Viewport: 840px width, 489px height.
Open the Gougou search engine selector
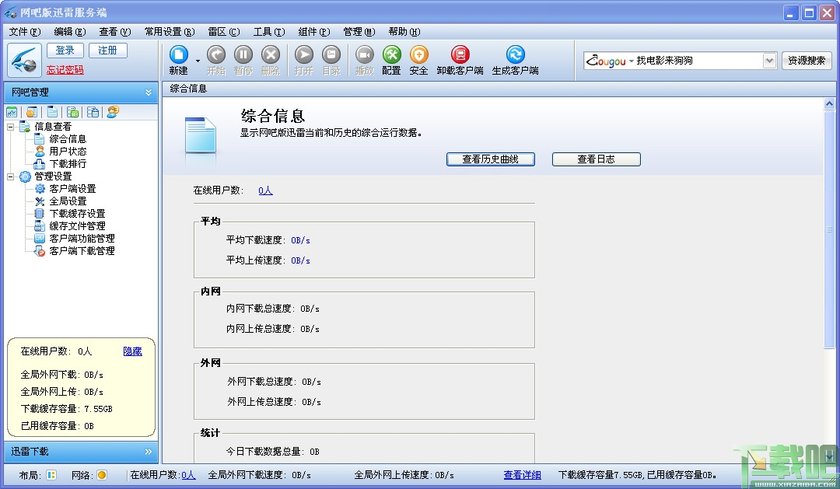(x=610, y=61)
